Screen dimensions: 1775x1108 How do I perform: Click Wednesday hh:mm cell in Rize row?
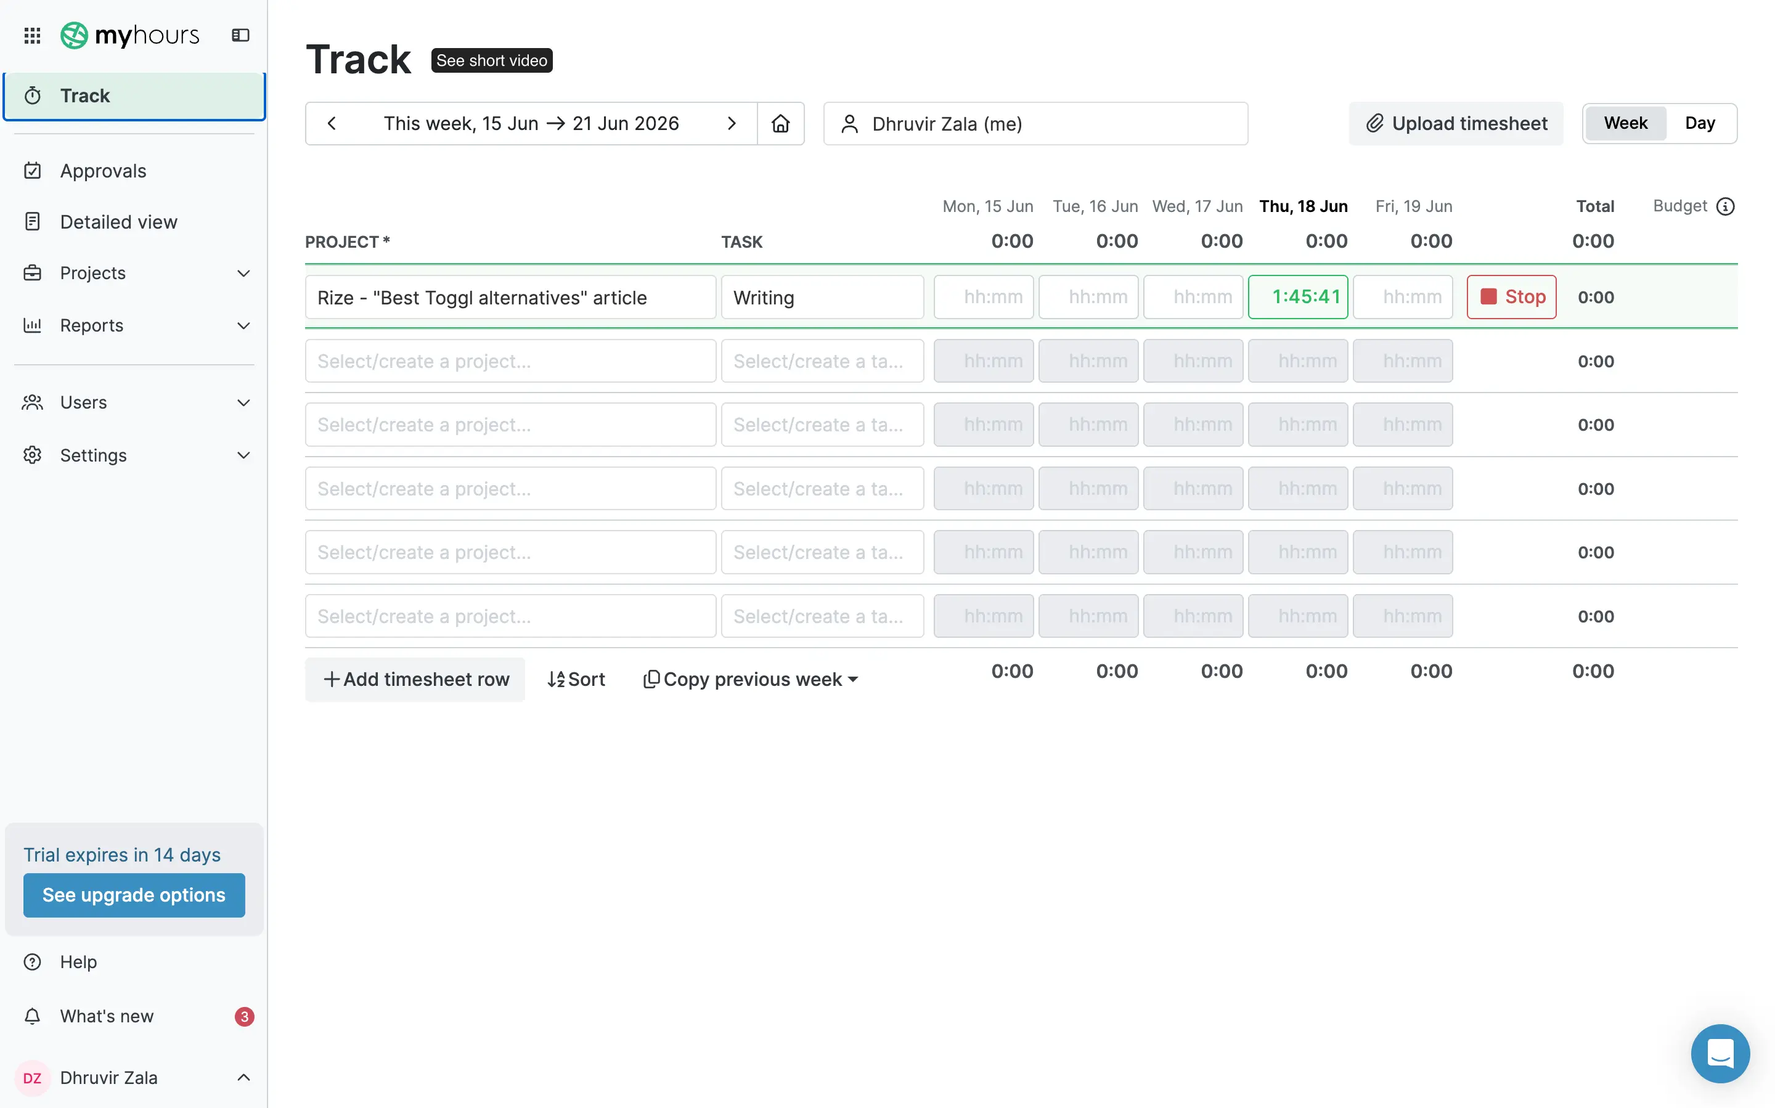tap(1193, 297)
